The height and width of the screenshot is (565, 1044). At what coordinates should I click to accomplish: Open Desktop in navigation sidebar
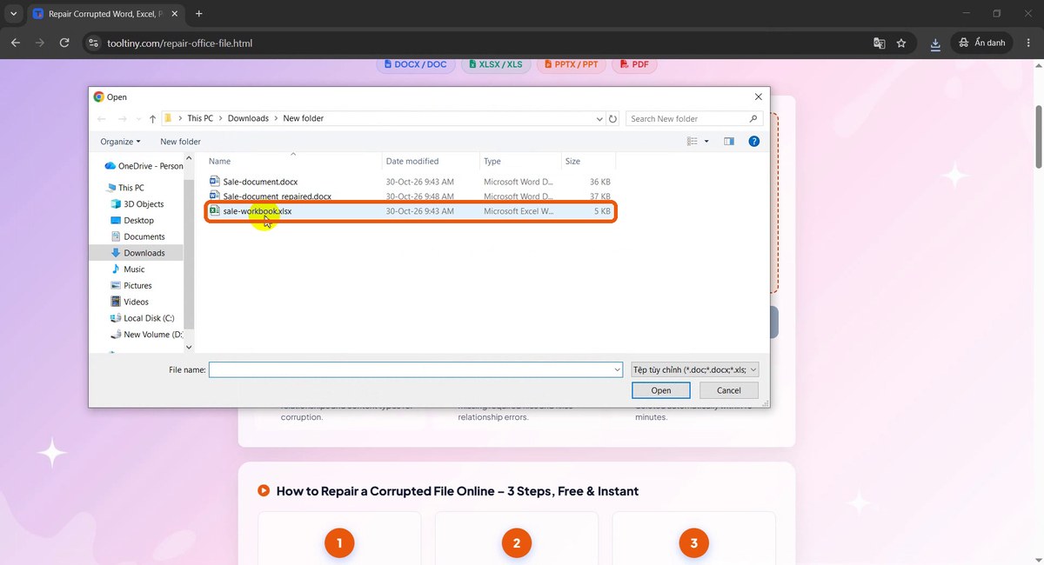coord(132,221)
